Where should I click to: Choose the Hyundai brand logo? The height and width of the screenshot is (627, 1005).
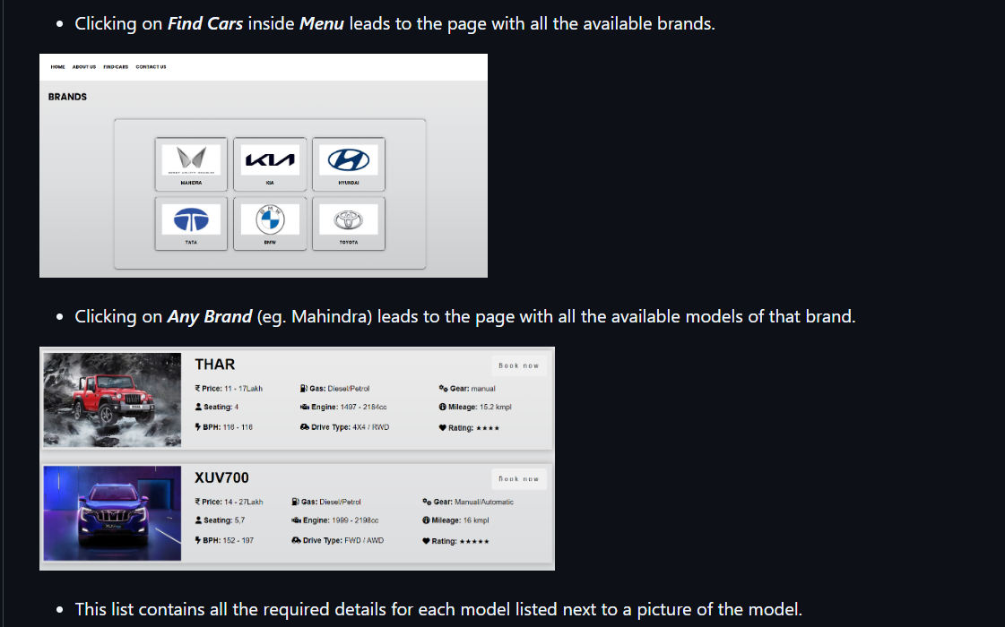pyautogui.click(x=349, y=159)
